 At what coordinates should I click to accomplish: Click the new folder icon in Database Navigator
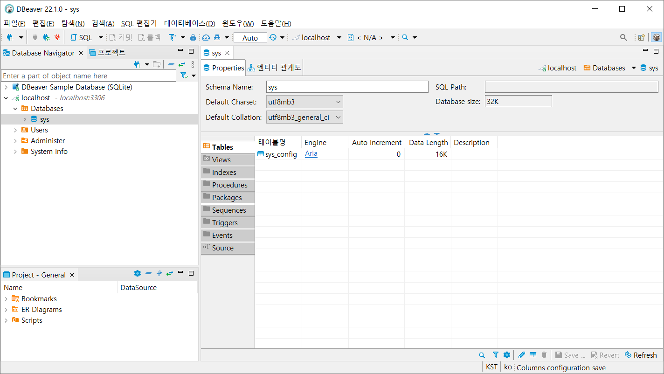(x=157, y=64)
